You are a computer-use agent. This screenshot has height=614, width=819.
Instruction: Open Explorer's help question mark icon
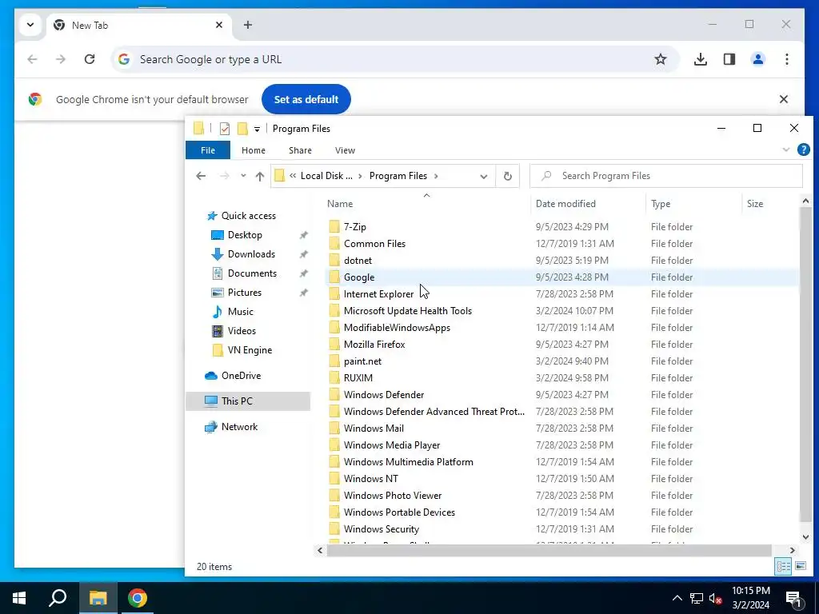click(x=803, y=150)
